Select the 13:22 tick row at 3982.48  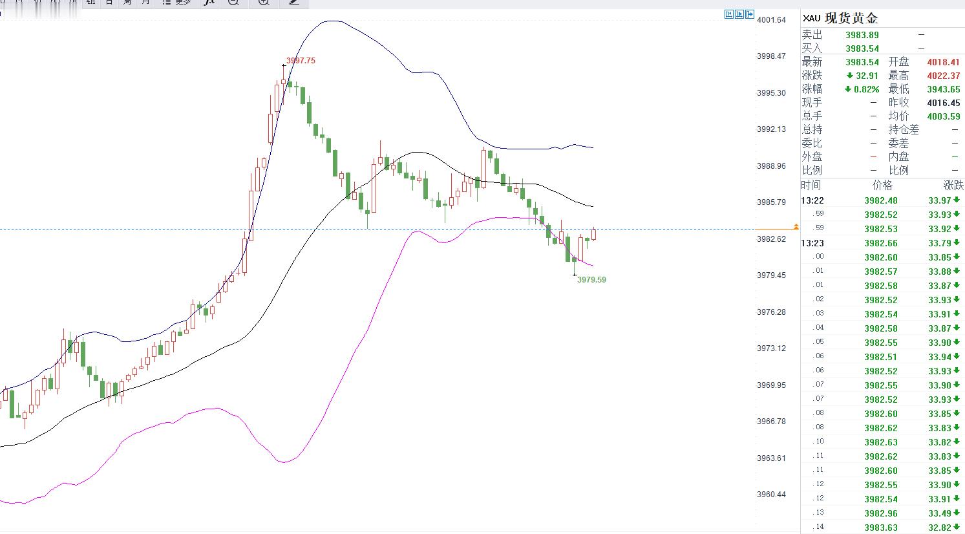click(x=882, y=200)
